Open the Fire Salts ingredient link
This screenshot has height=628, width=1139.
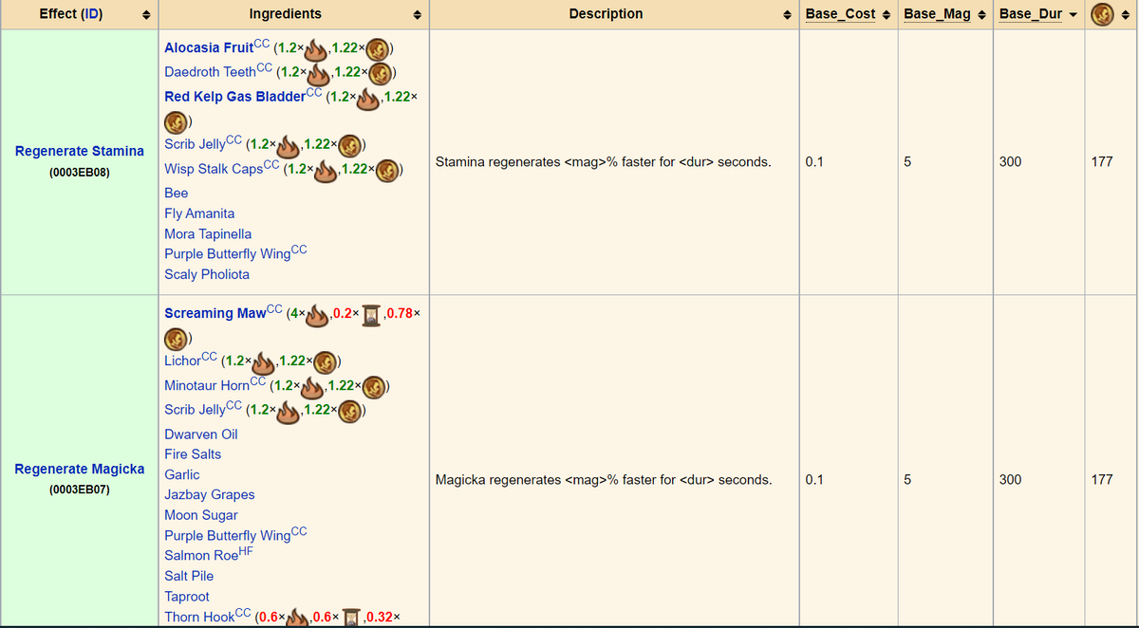[x=193, y=453]
